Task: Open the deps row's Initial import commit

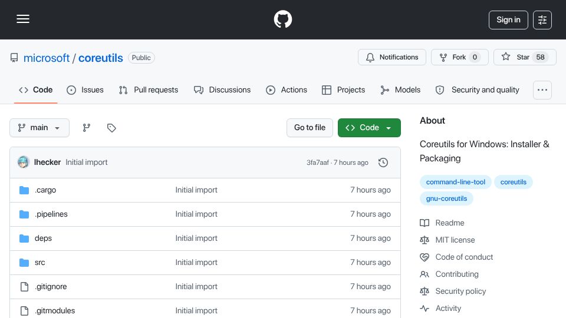Action: pyautogui.click(x=196, y=238)
